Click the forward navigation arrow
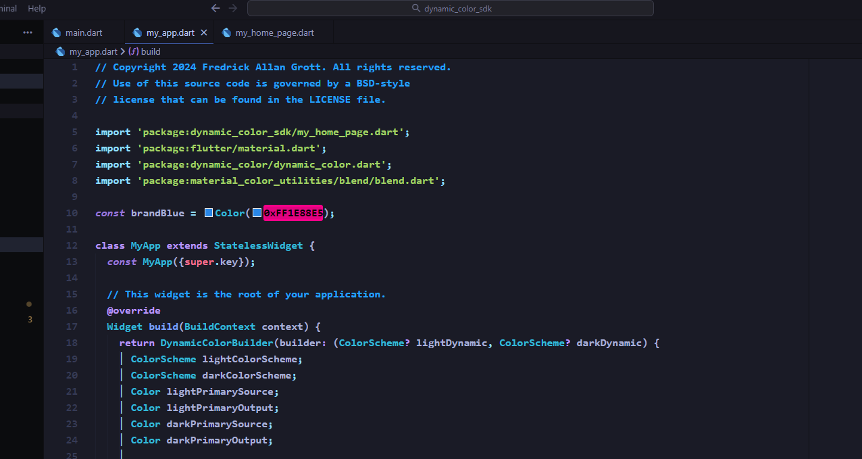 [x=233, y=8]
